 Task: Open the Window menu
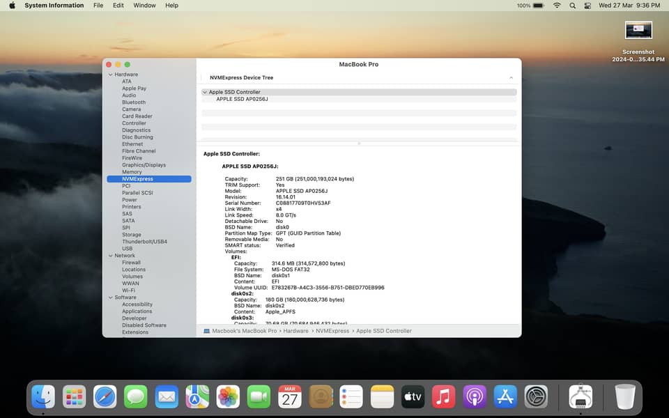144,6
